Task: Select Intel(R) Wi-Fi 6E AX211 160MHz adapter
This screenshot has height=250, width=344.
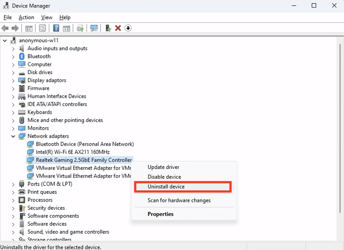Action: tap(73, 152)
